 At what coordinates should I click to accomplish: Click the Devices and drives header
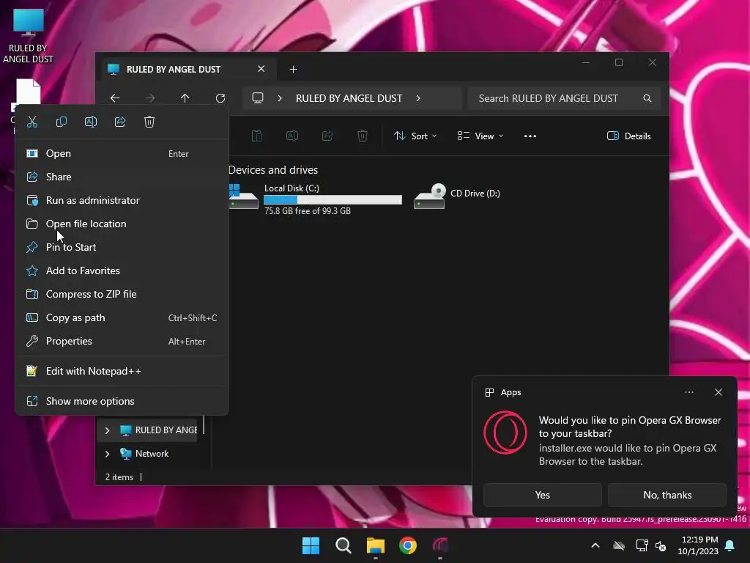tap(273, 170)
